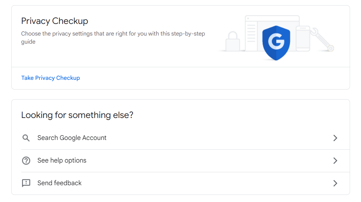Click the smartphone illustration beside the shield
Image resolution: width=361 pixels, height=202 pixels.
[x=303, y=38]
